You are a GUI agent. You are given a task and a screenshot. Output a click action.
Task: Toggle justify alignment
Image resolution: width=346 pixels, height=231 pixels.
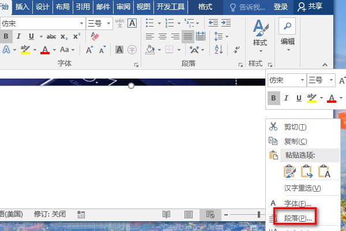188,36
